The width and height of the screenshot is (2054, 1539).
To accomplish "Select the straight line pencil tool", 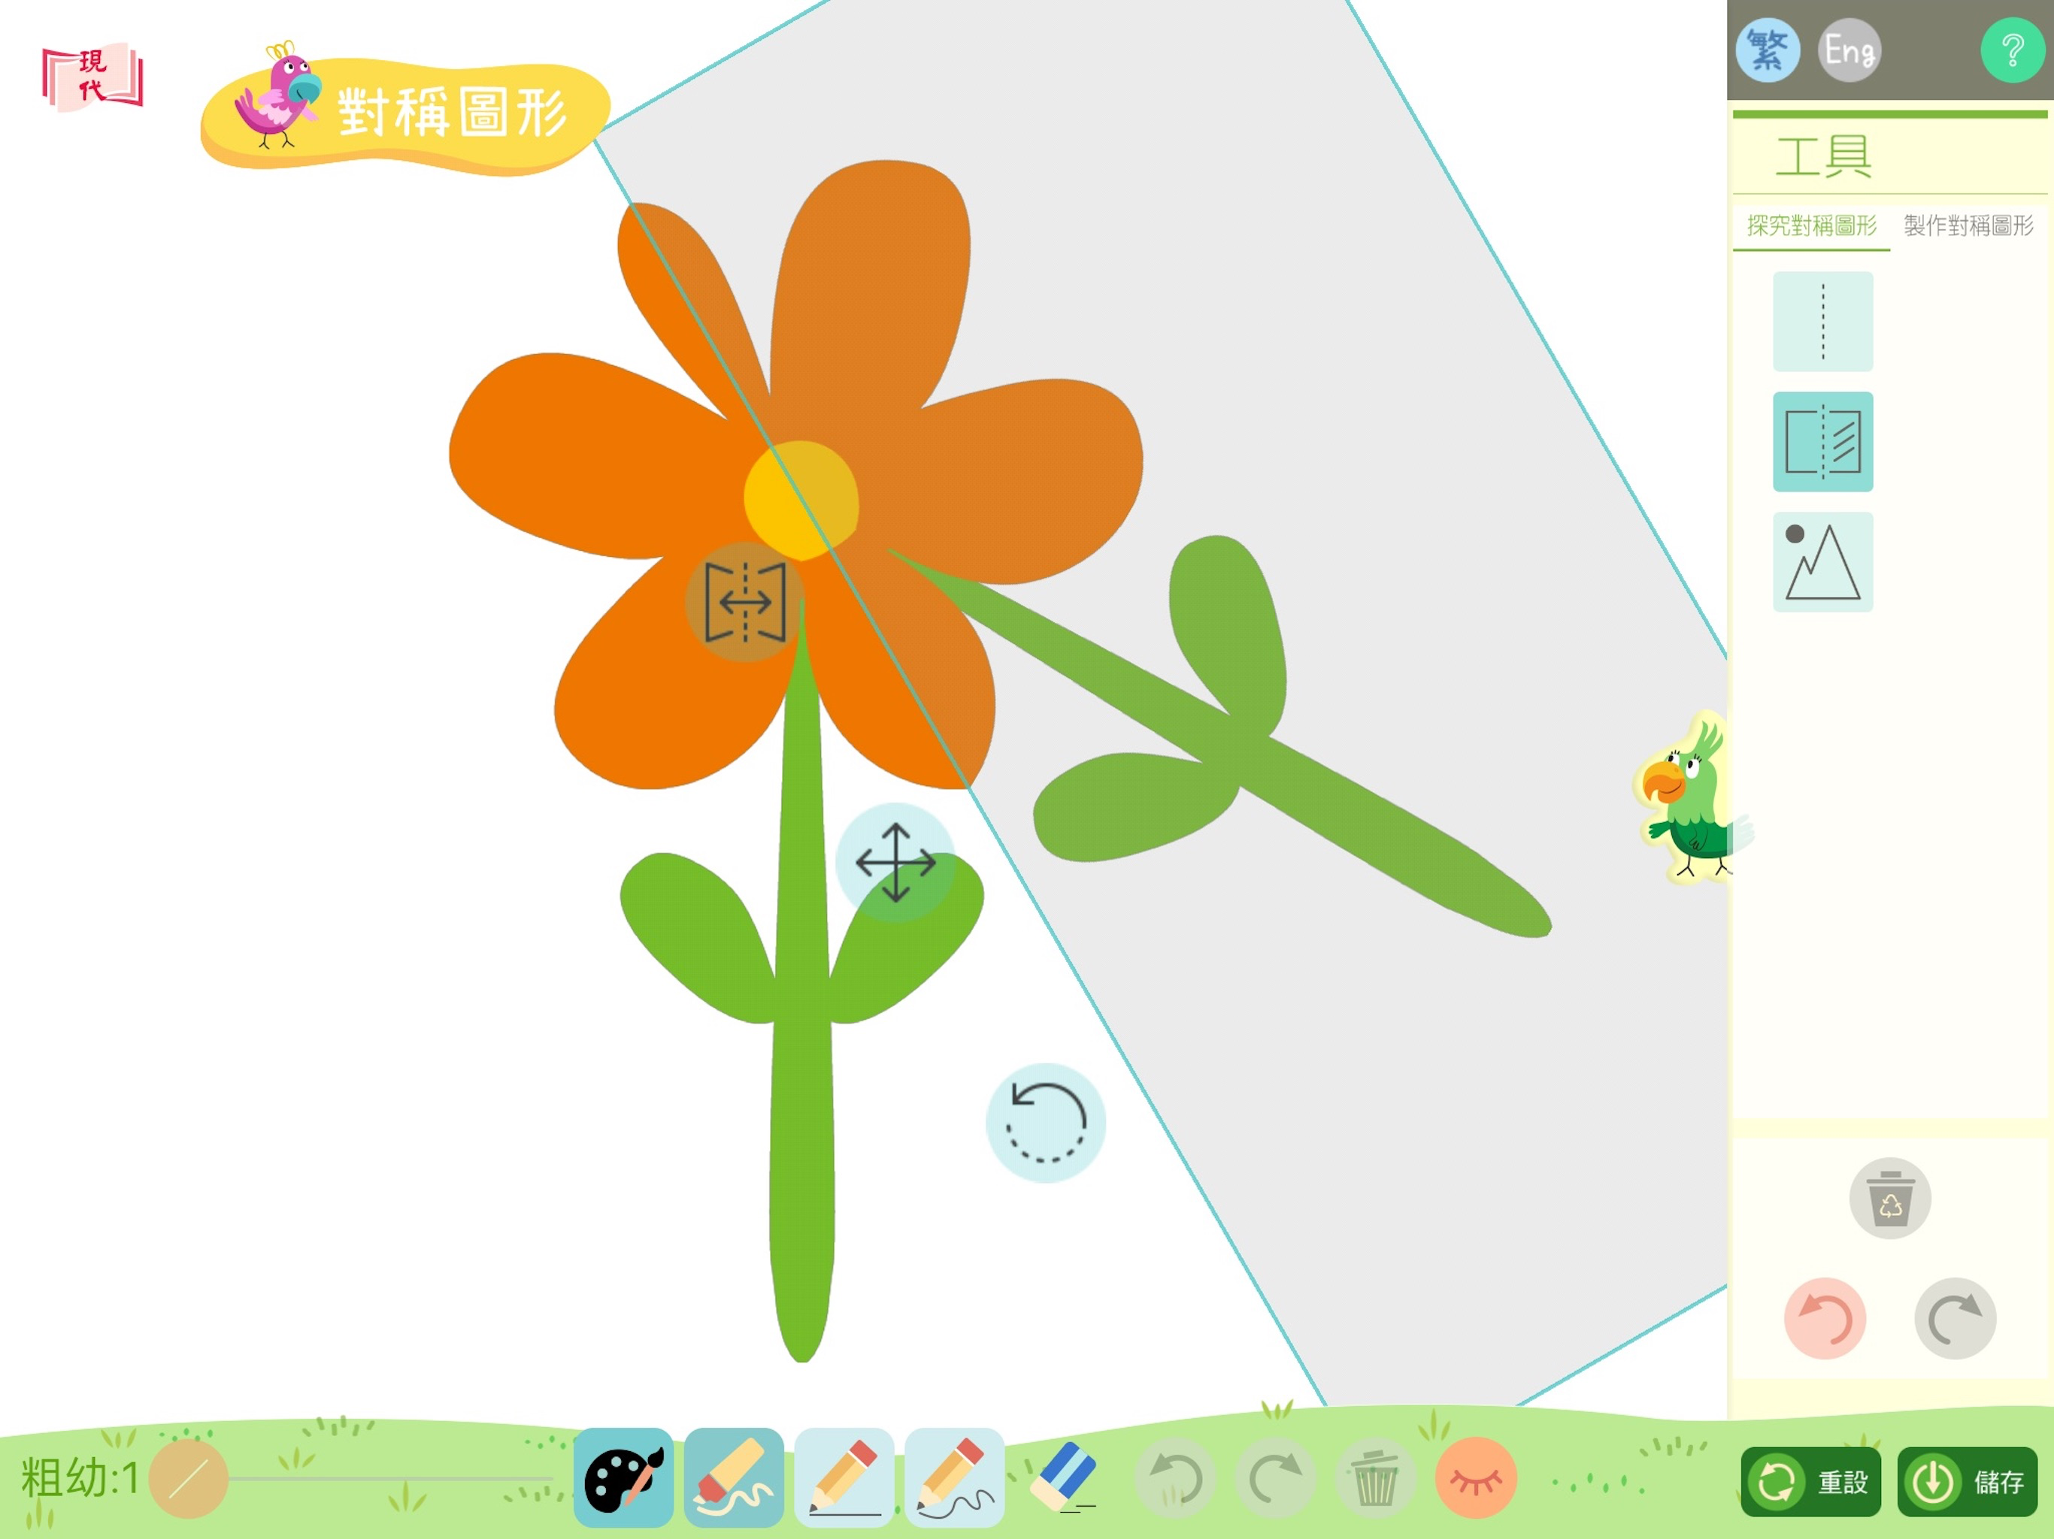I will pos(844,1477).
